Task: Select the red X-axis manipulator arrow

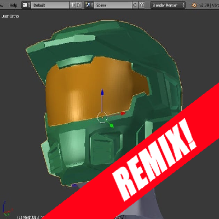Action: click(x=123, y=113)
